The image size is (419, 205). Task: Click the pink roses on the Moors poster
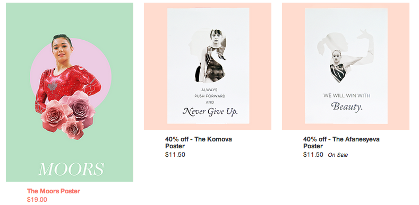point(68,115)
